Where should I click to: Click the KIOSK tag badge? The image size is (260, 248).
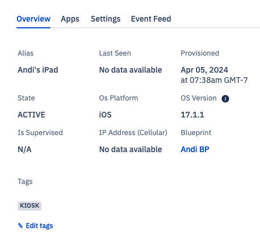30,205
